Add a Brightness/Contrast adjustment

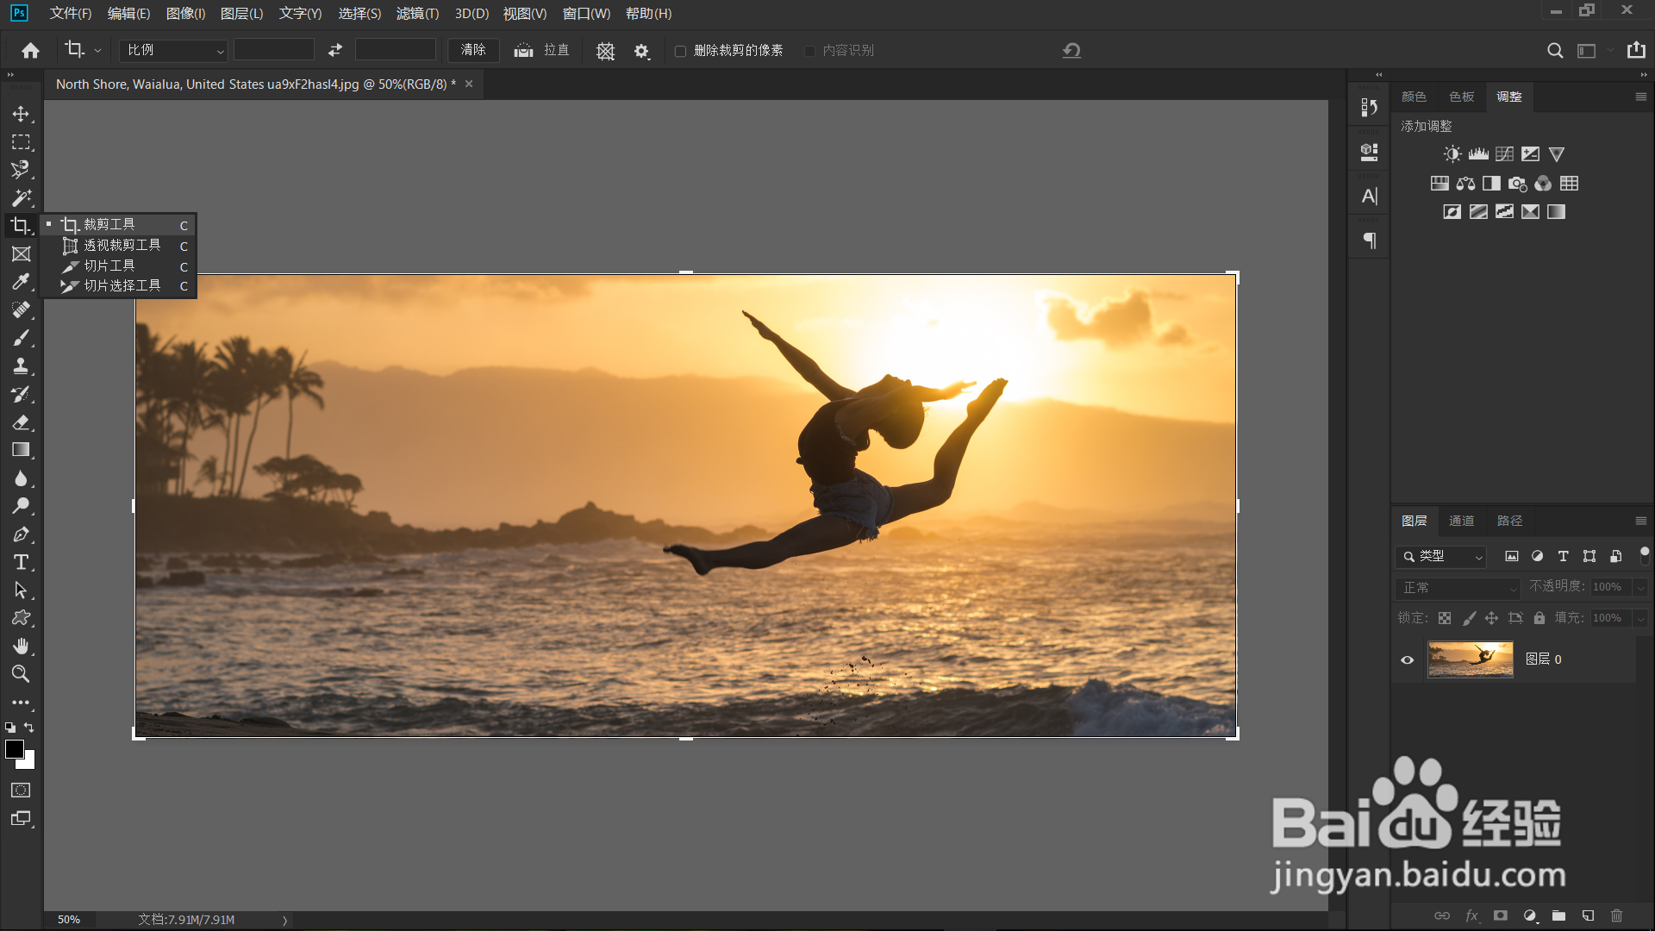coord(1452,154)
